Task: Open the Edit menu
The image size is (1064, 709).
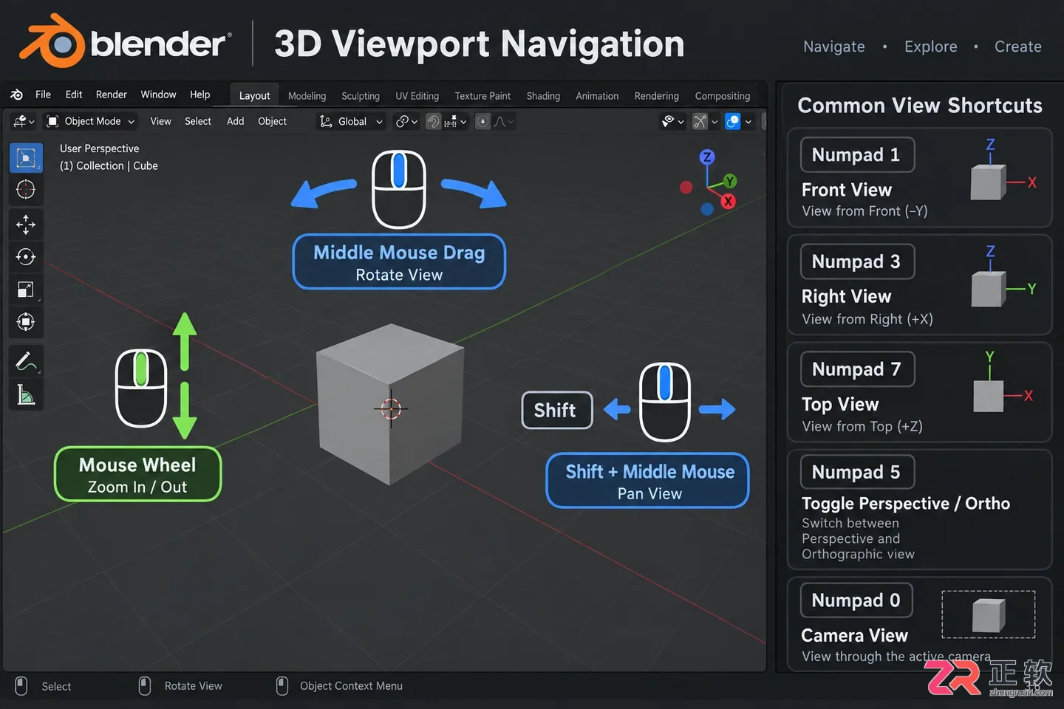Action: (74, 95)
